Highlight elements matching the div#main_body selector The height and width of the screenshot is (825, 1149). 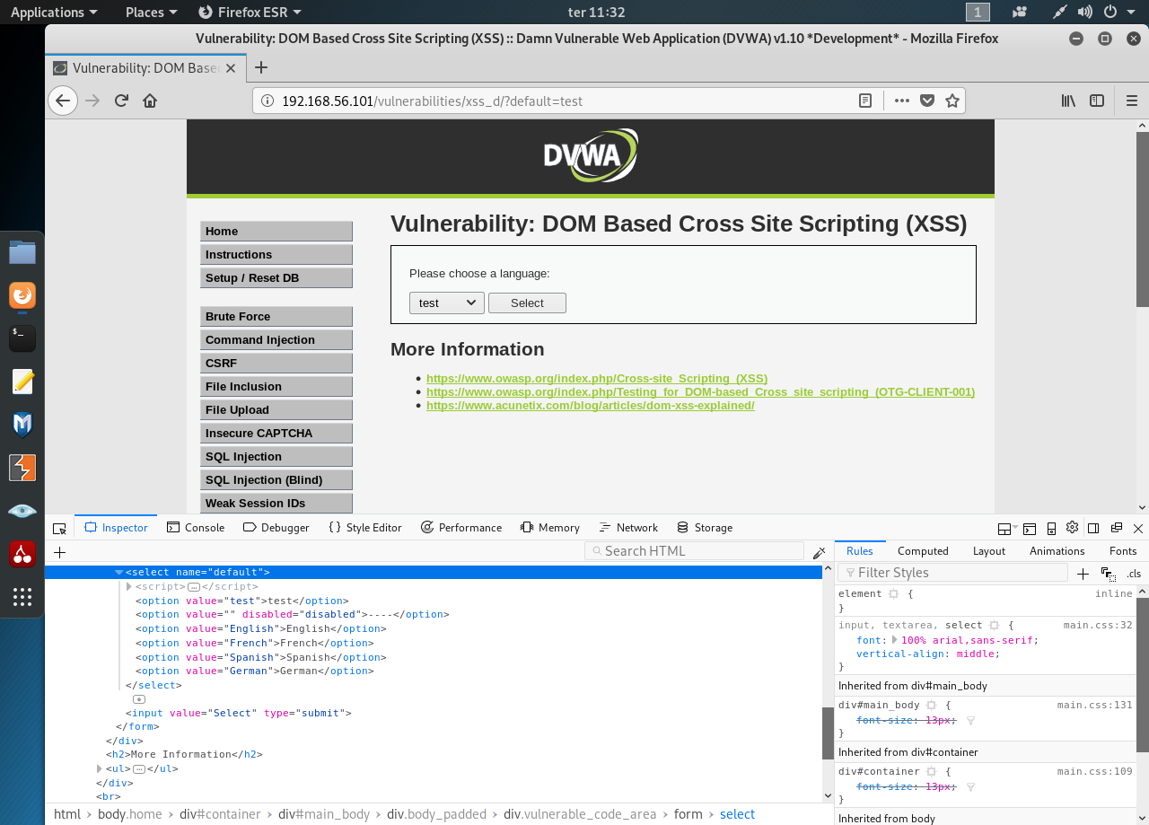pyautogui.click(x=931, y=706)
